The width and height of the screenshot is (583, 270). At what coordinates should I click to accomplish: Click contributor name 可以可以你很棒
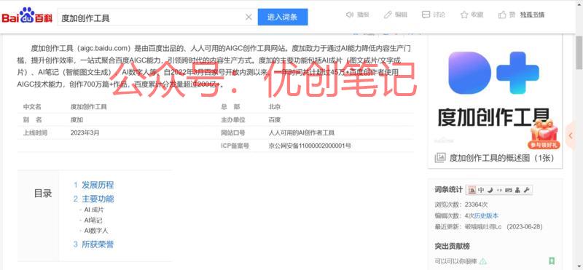(456, 261)
